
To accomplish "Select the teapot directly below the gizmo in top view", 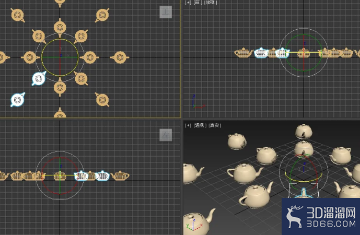I will click(x=60, y=87).
